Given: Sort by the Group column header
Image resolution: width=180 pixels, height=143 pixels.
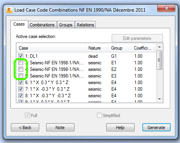Looking at the screenshot, I should click(x=120, y=48).
